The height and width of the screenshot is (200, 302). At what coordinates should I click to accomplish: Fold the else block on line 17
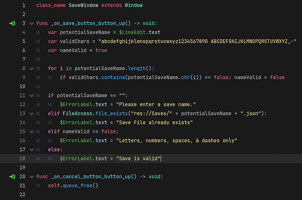(32, 150)
